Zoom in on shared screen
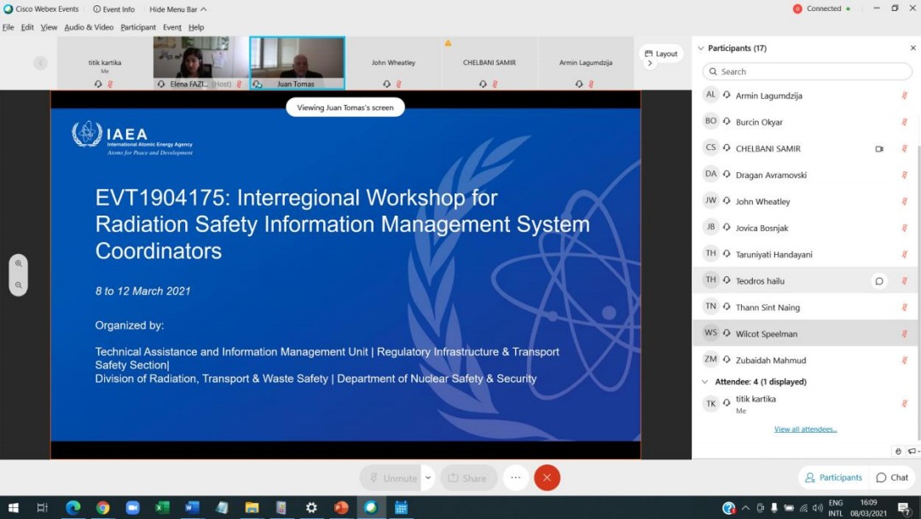Screen dimensions: 921x519 coord(19,263)
